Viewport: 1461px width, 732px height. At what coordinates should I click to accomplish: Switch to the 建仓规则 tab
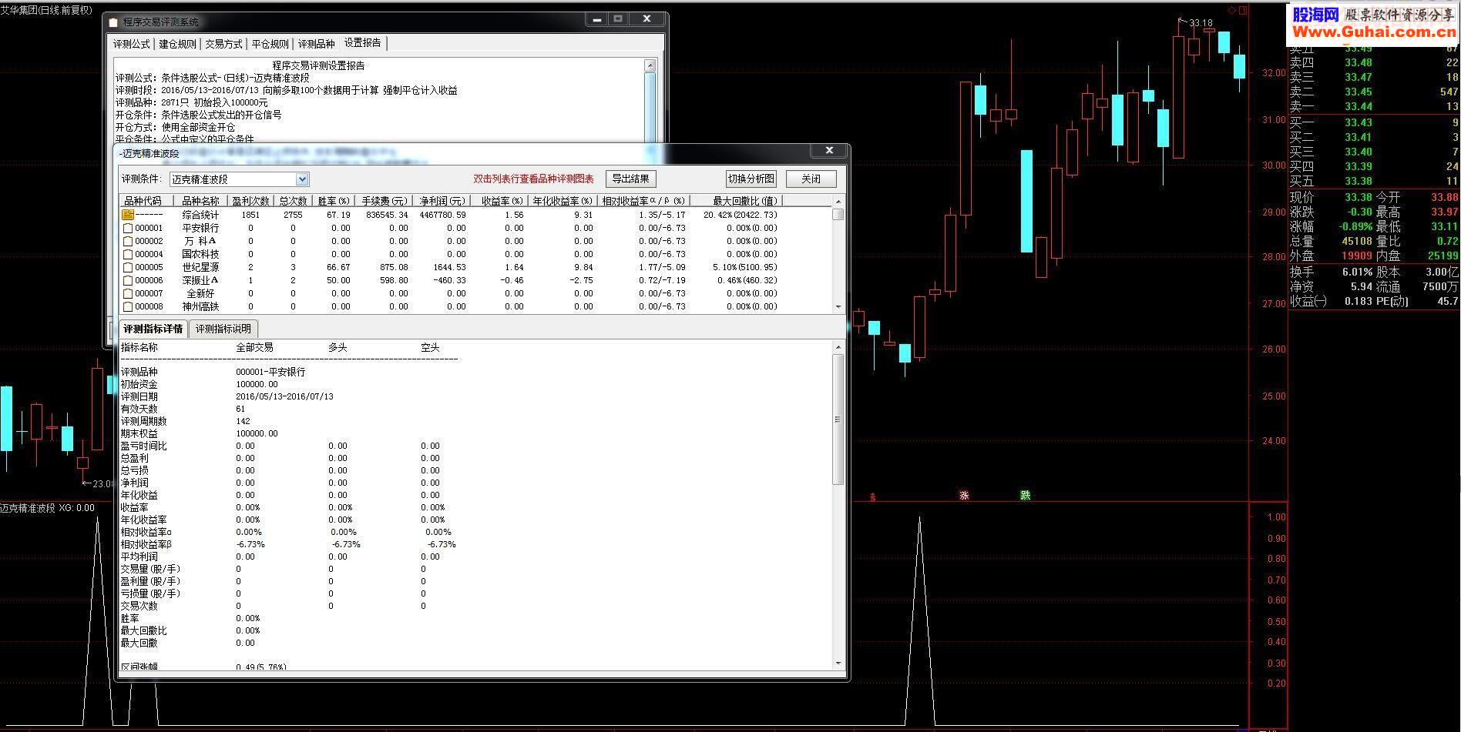pyautogui.click(x=178, y=44)
